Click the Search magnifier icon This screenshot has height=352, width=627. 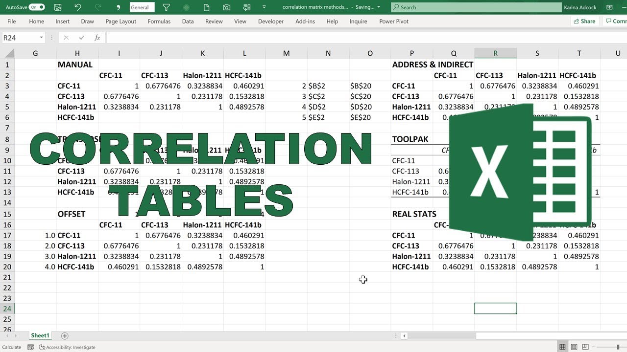pyautogui.click(x=396, y=7)
